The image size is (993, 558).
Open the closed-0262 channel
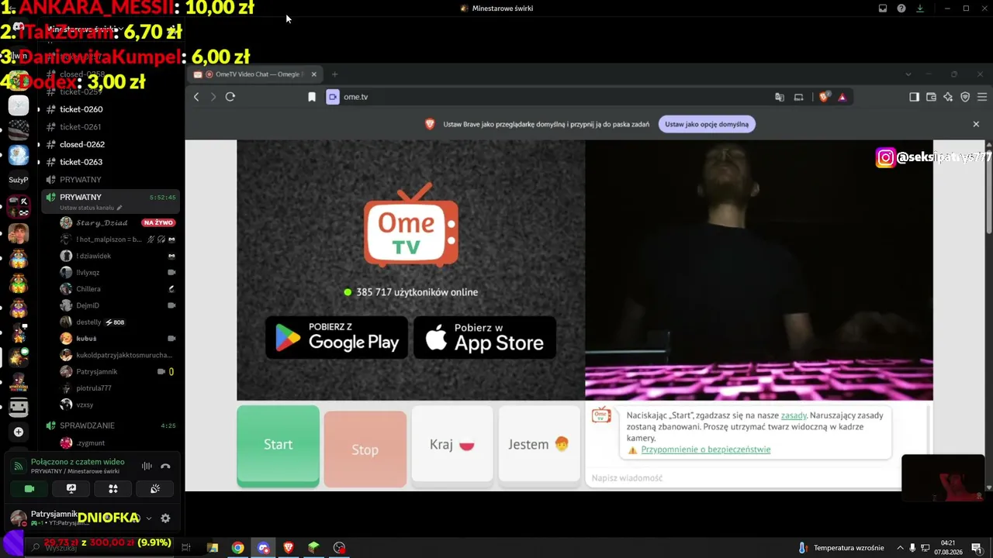pyautogui.click(x=82, y=144)
